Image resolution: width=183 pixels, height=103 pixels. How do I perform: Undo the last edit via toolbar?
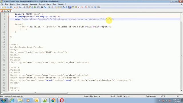[x=35, y=7]
